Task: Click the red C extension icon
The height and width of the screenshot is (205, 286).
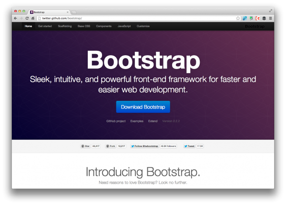Action: pos(258,18)
